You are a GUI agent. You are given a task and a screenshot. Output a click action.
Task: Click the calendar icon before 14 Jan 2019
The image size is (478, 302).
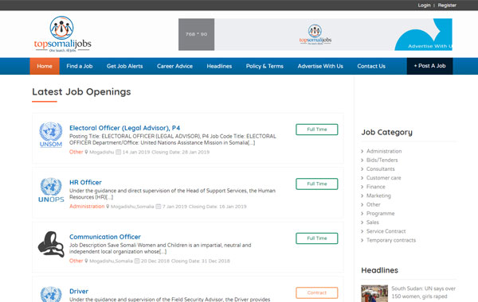[118, 152]
